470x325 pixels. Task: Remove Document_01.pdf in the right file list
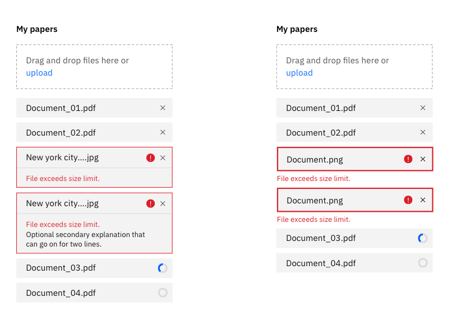[423, 108]
